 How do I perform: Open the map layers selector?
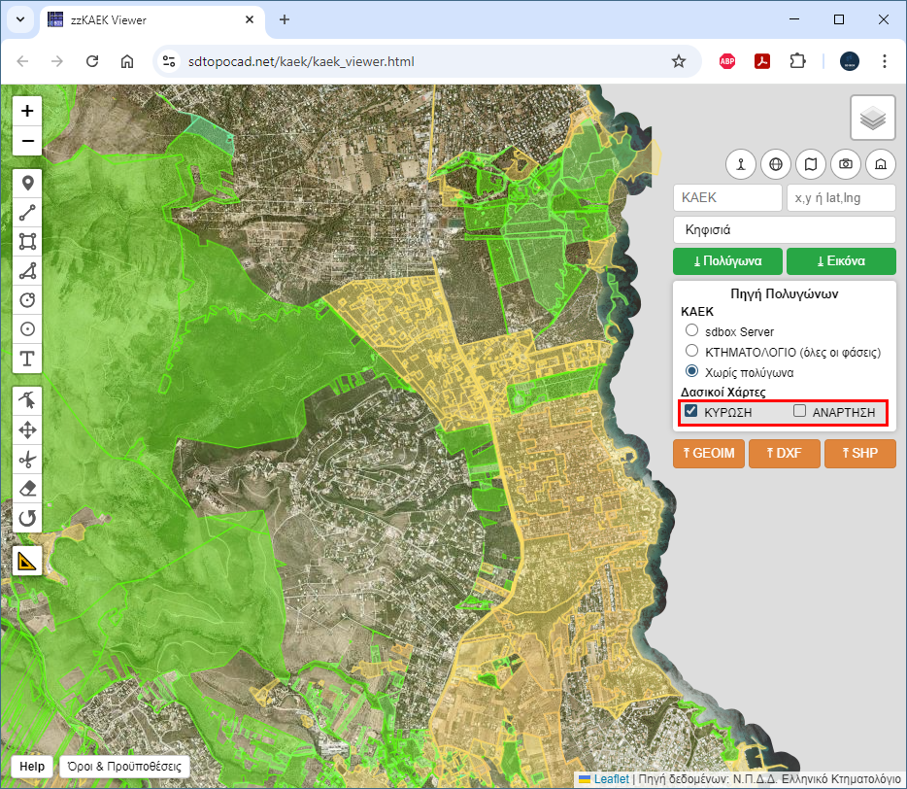point(873,118)
